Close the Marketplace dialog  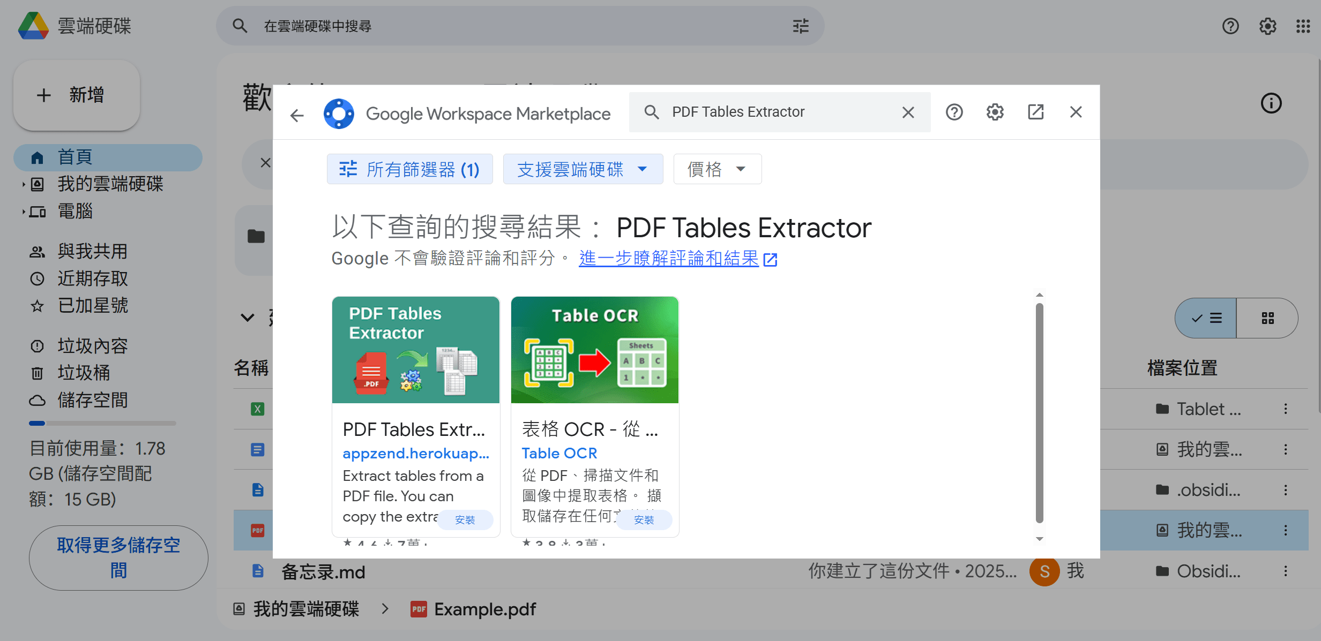tap(1076, 112)
